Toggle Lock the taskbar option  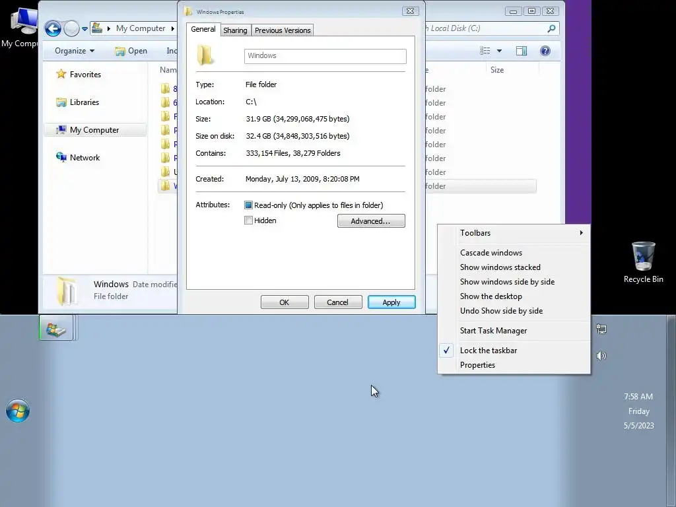[x=514, y=351]
